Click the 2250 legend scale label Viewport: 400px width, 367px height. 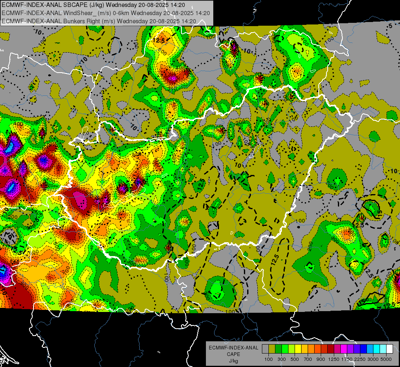tap(360, 359)
